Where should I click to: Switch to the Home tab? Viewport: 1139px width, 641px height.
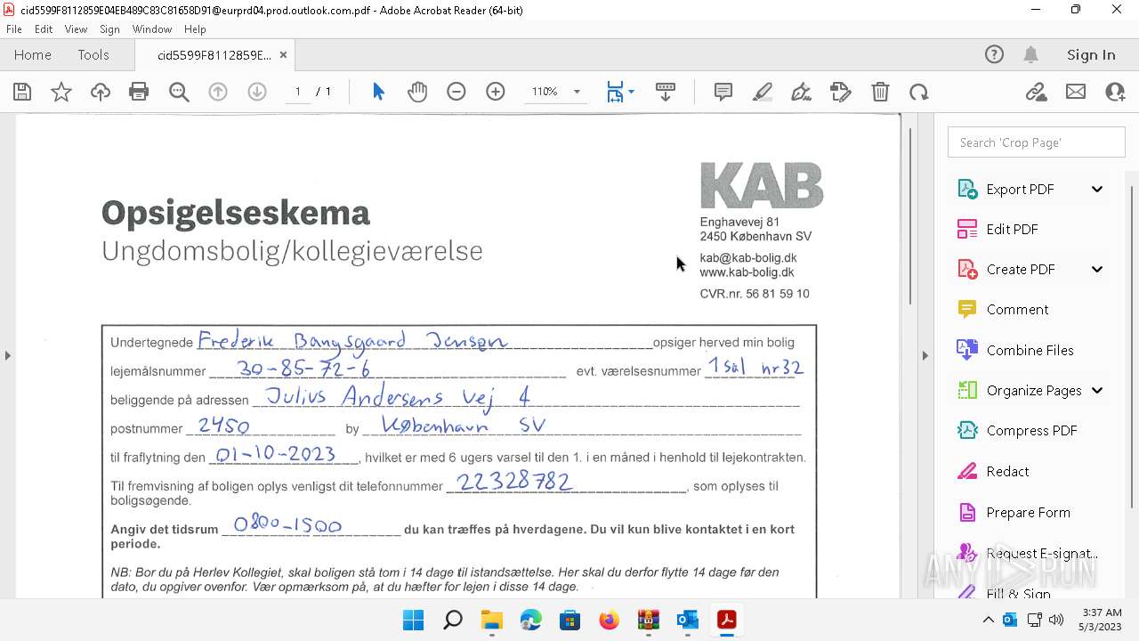pyautogui.click(x=33, y=54)
